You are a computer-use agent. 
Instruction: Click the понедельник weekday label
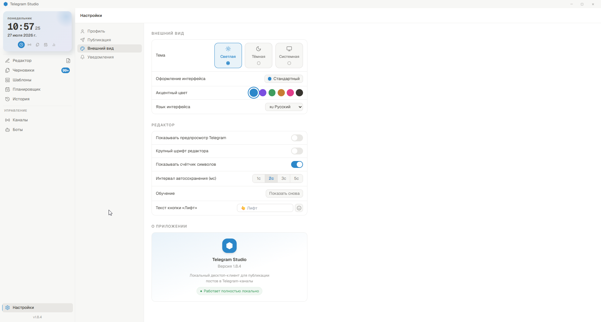pos(20,18)
